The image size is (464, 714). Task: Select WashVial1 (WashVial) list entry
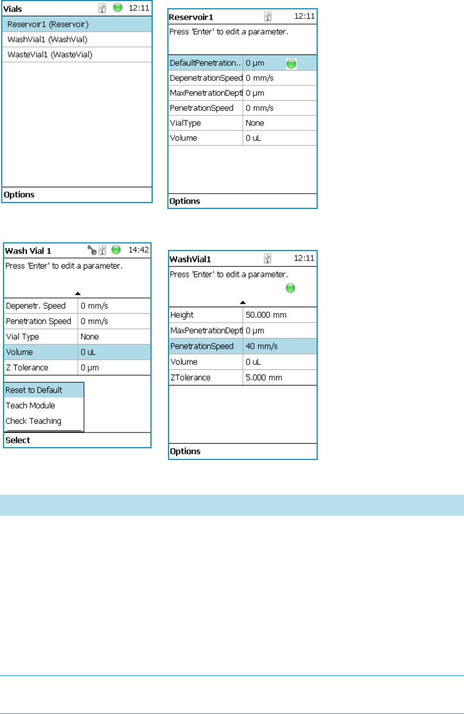click(77, 39)
